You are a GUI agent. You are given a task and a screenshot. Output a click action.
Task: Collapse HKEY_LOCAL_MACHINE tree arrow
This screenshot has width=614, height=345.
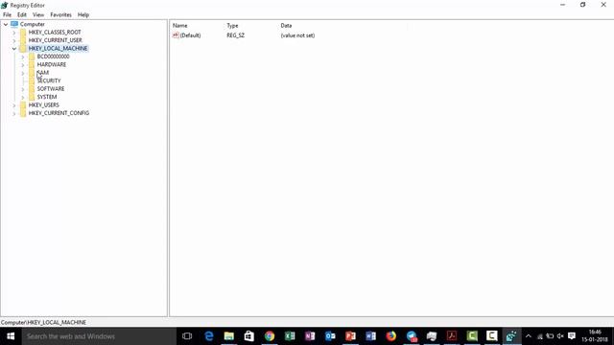(x=14, y=49)
